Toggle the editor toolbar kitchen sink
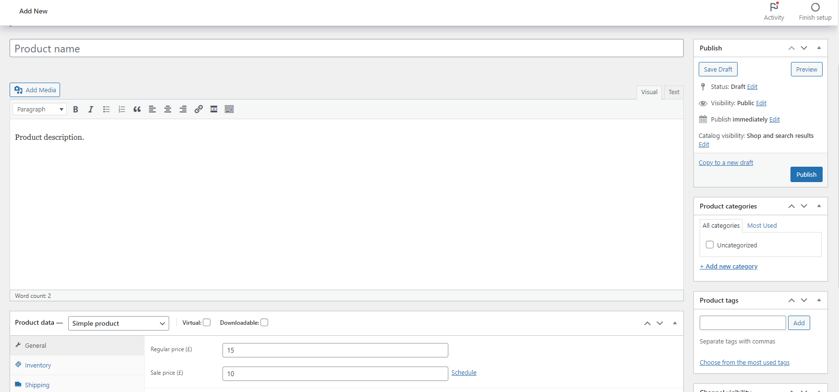The image size is (839, 392). tap(229, 110)
